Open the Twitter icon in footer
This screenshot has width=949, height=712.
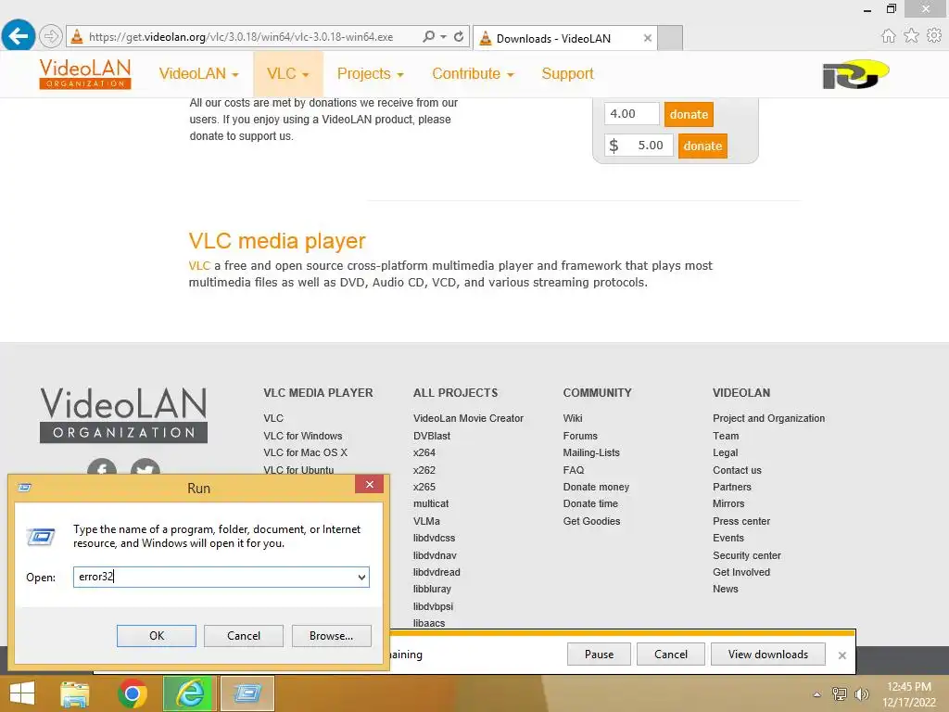(x=146, y=467)
